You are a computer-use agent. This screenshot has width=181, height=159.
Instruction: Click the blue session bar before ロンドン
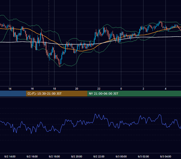pyautogui.click(x=13, y=94)
